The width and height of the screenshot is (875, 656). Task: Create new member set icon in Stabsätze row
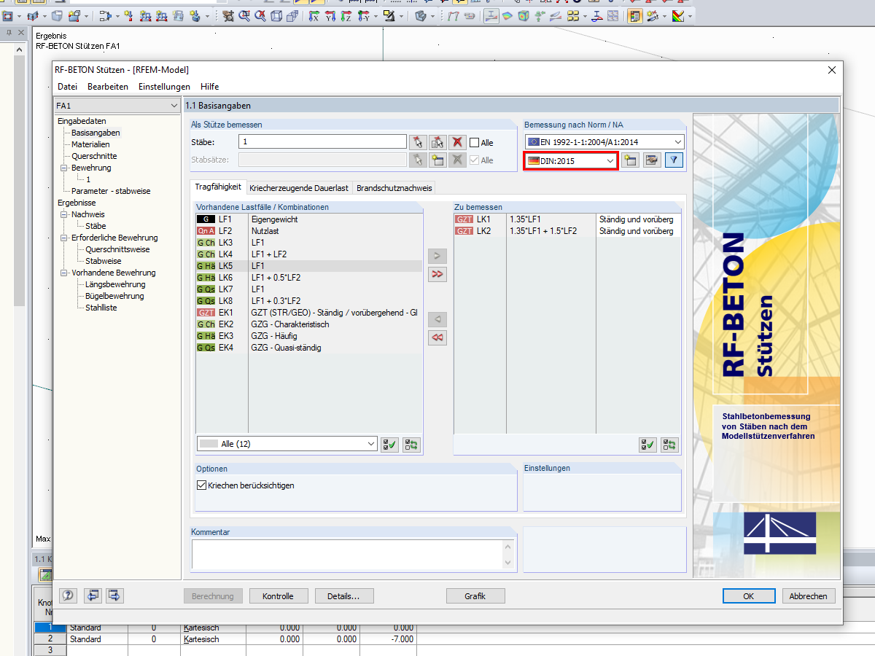pyautogui.click(x=437, y=160)
